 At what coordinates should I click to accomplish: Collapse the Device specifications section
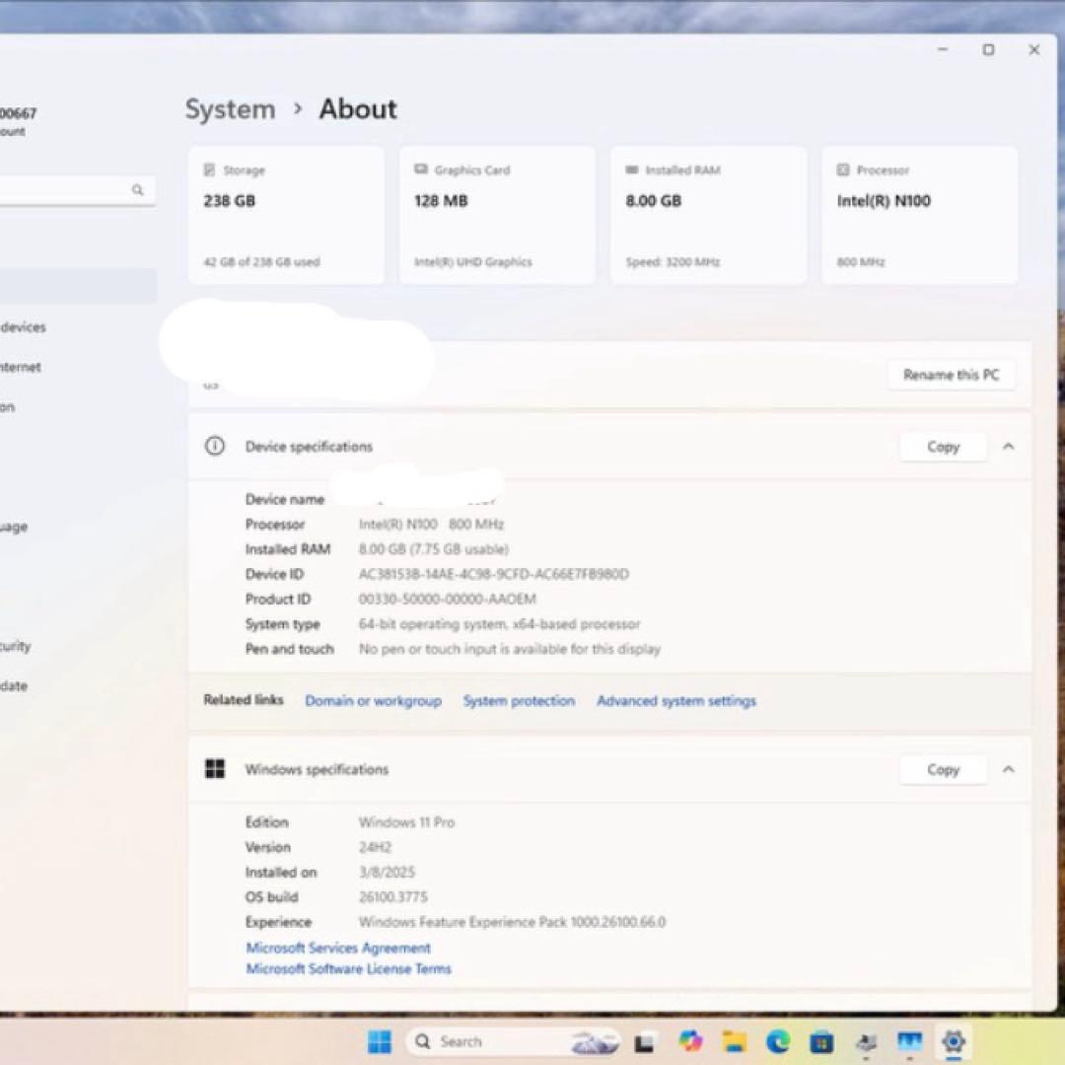(1008, 446)
